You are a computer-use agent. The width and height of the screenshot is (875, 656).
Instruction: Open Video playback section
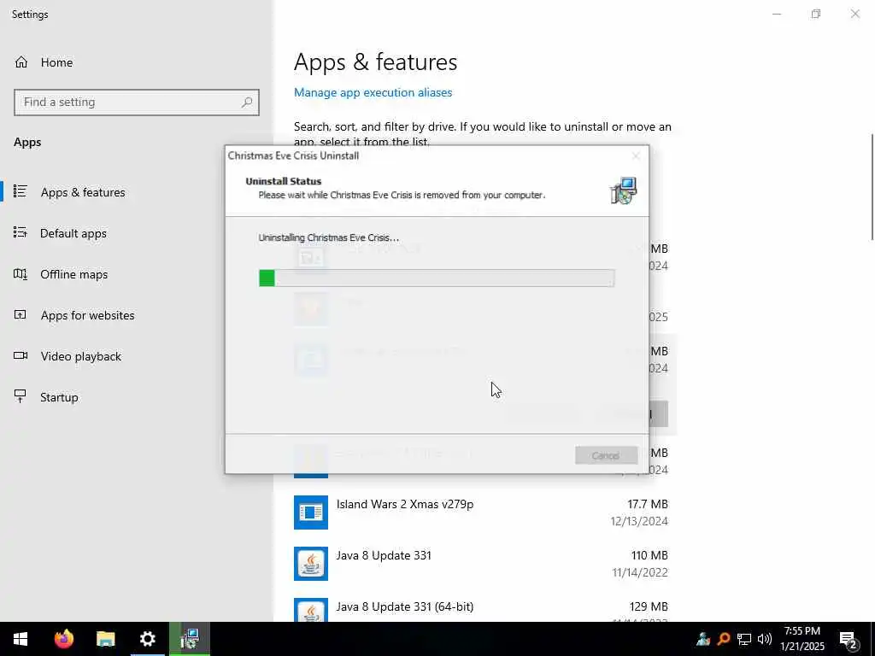pyautogui.click(x=80, y=356)
